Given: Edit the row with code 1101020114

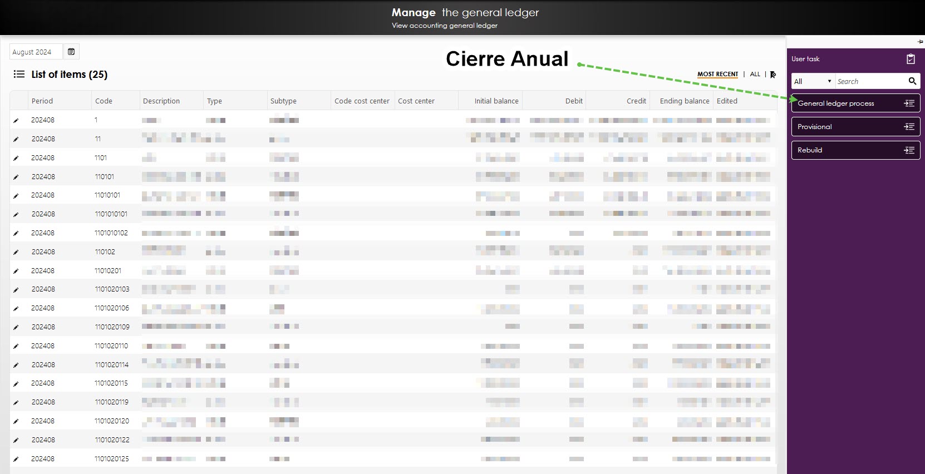Looking at the screenshot, I should click(x=16, y=365).
